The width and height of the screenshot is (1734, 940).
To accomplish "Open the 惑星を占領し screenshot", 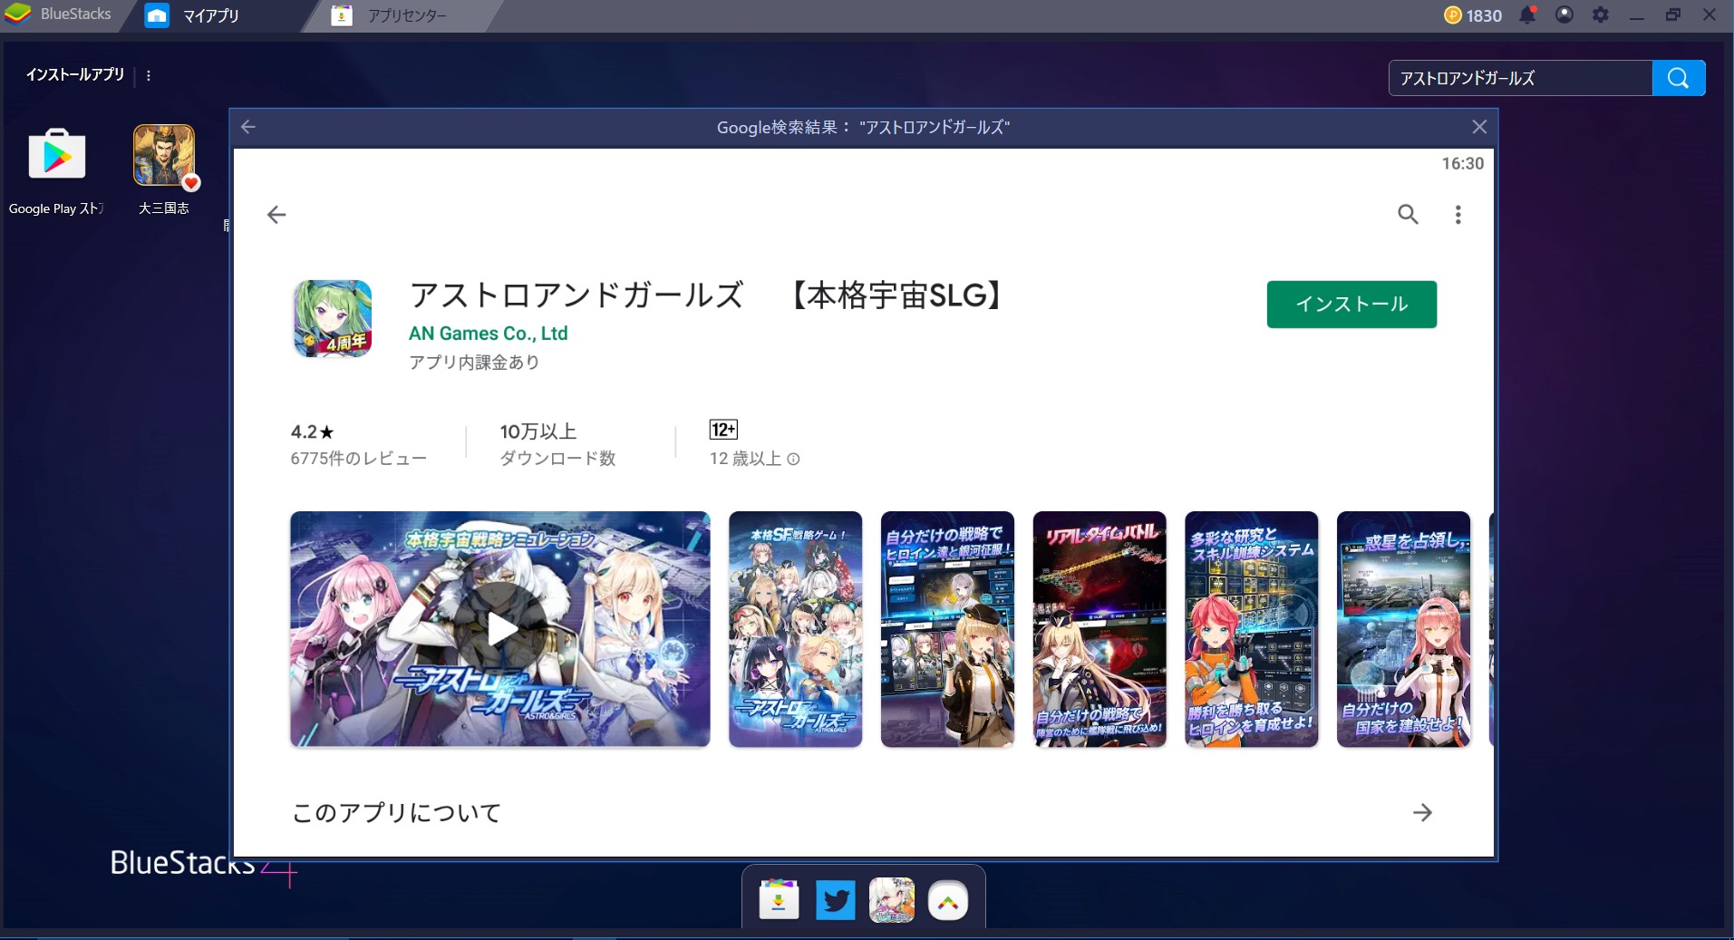I will pyautogui.click(x=1403, y=629).
